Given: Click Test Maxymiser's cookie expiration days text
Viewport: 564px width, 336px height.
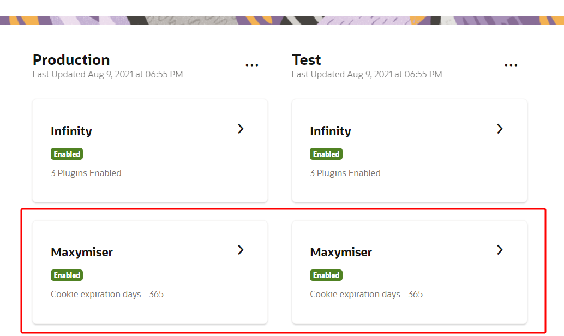Looking at the screenshot, I should click(367, 294).
